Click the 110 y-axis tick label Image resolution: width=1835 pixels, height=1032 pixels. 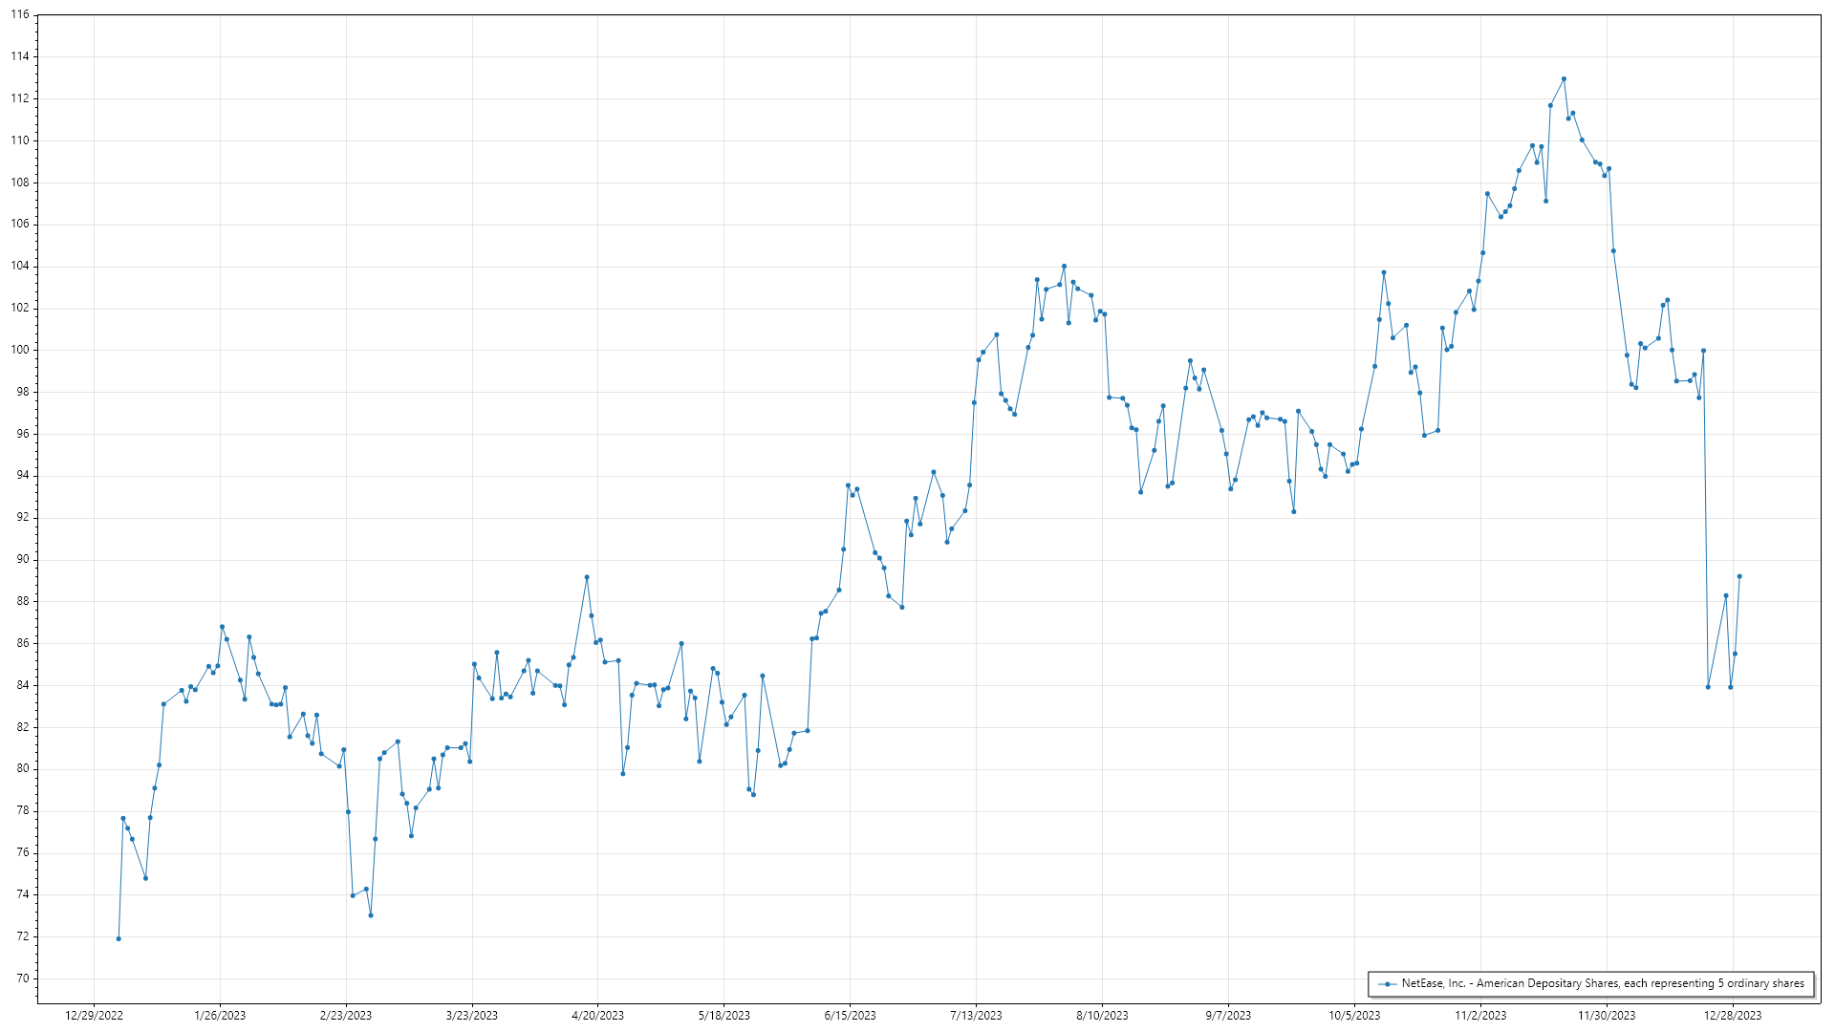coord(20,140)
